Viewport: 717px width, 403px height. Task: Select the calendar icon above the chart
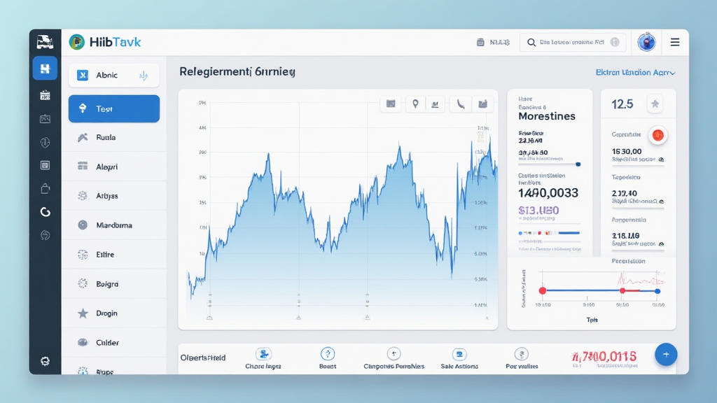(391, 103)
